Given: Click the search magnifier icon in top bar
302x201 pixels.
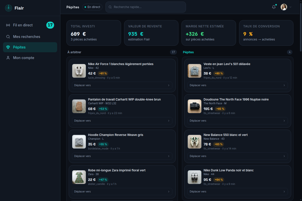Looking at the screenshot, I should (x=110, y=7).
